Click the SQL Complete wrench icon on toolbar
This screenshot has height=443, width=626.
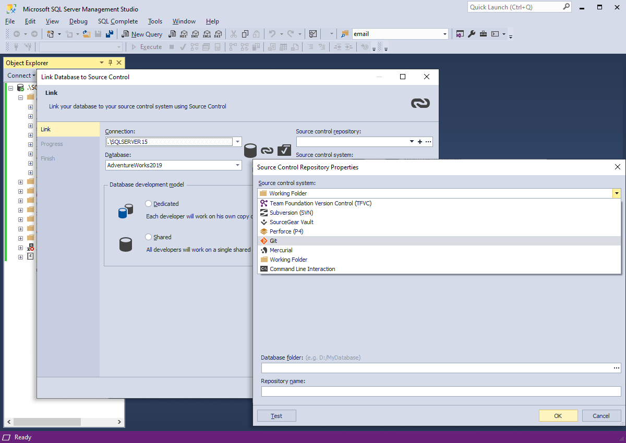(x=471, y=34)
